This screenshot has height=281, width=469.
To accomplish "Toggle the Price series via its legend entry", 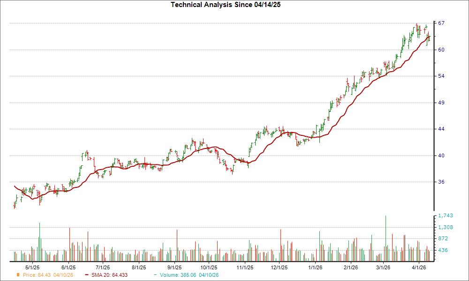I will (38, 275).
